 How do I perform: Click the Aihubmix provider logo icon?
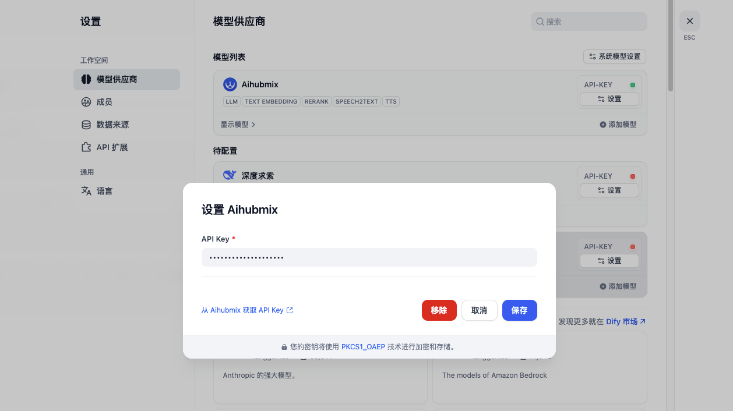(x=230, y=84)
